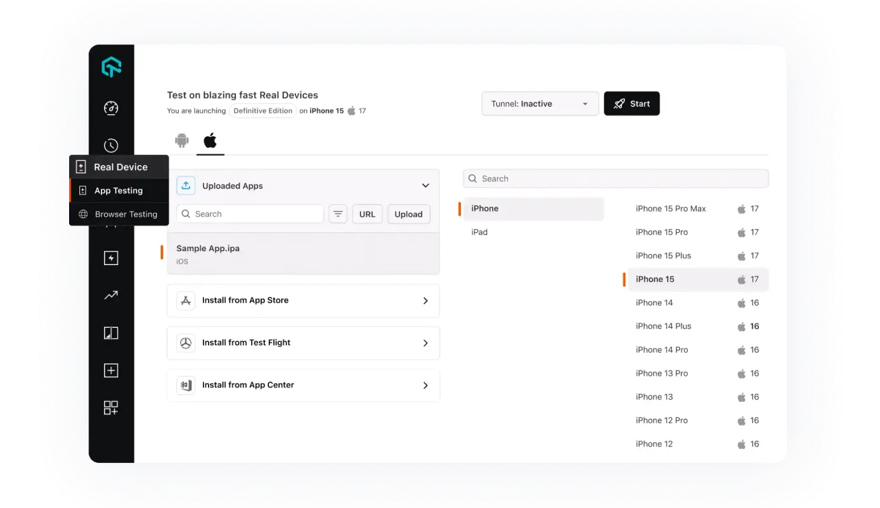880x508 pixels.
Task: Expand Install from App Center
Action: [x=303, y=386]
